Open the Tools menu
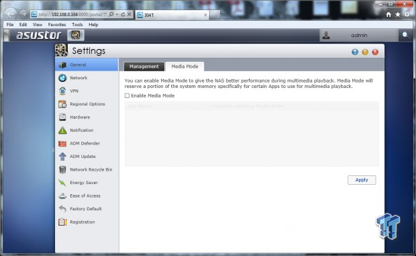This screenshot has height=256, width=416. [x=77, y=24]
